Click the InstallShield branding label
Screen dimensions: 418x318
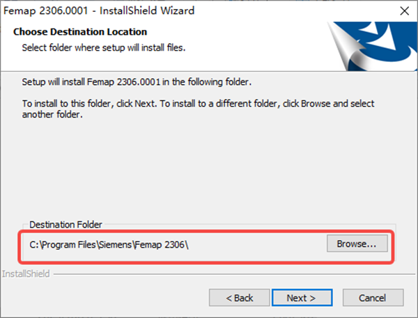pos(25,274)
